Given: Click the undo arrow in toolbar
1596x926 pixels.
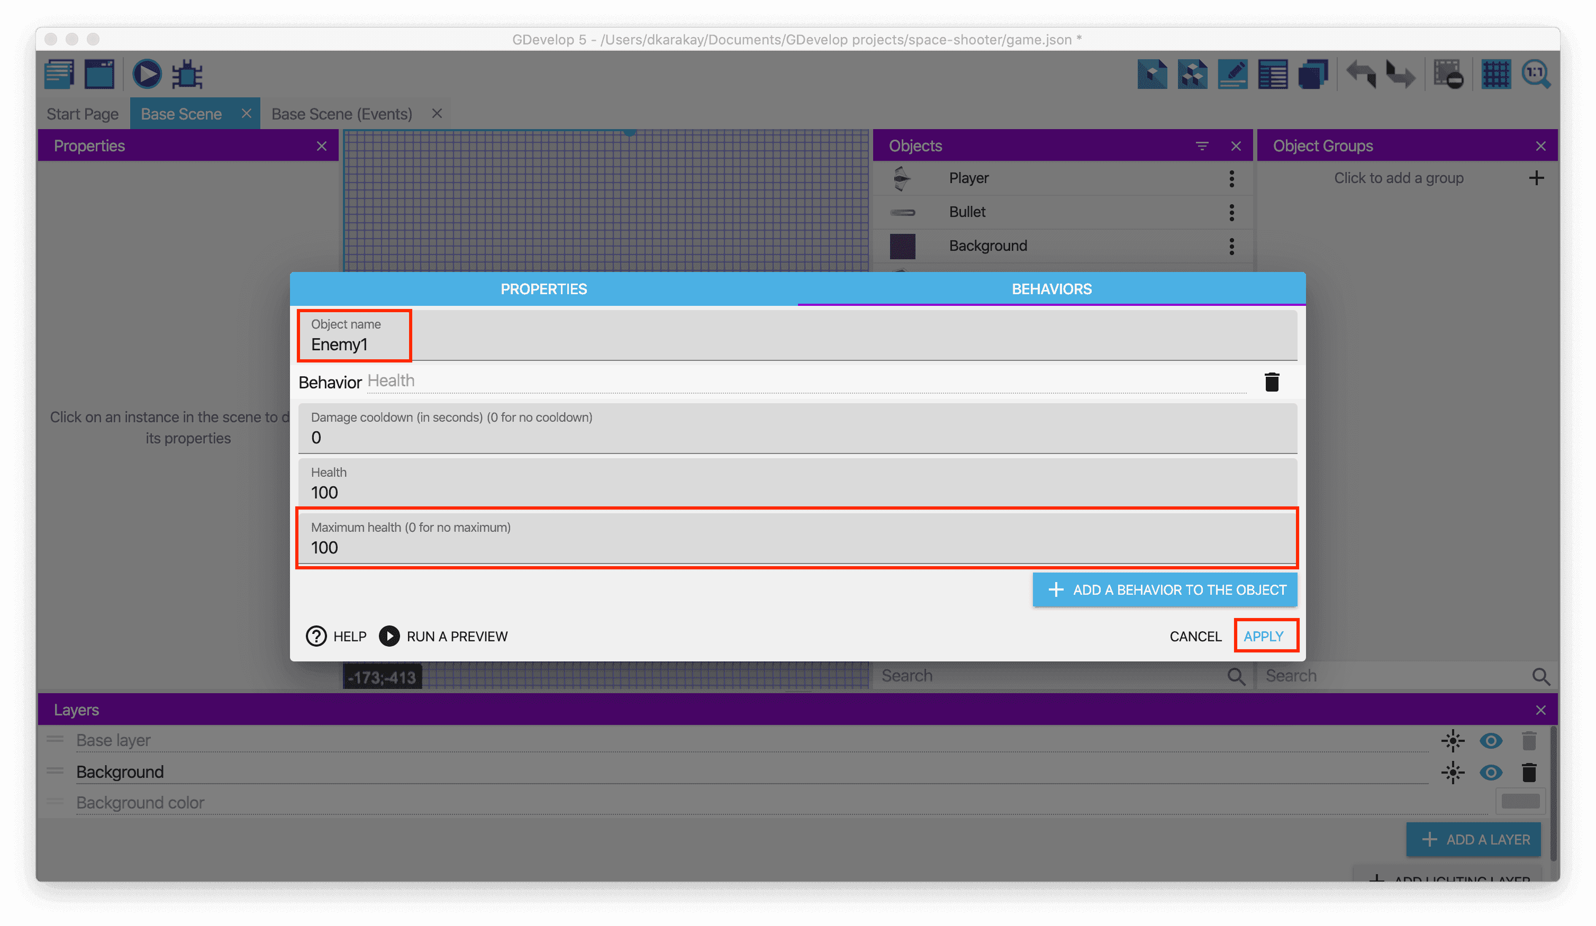Looking at the screenshot, I should pyautogui.click(x=1361, y=75).
